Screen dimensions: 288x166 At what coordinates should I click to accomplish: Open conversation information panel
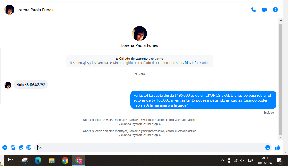click(275, 10)
